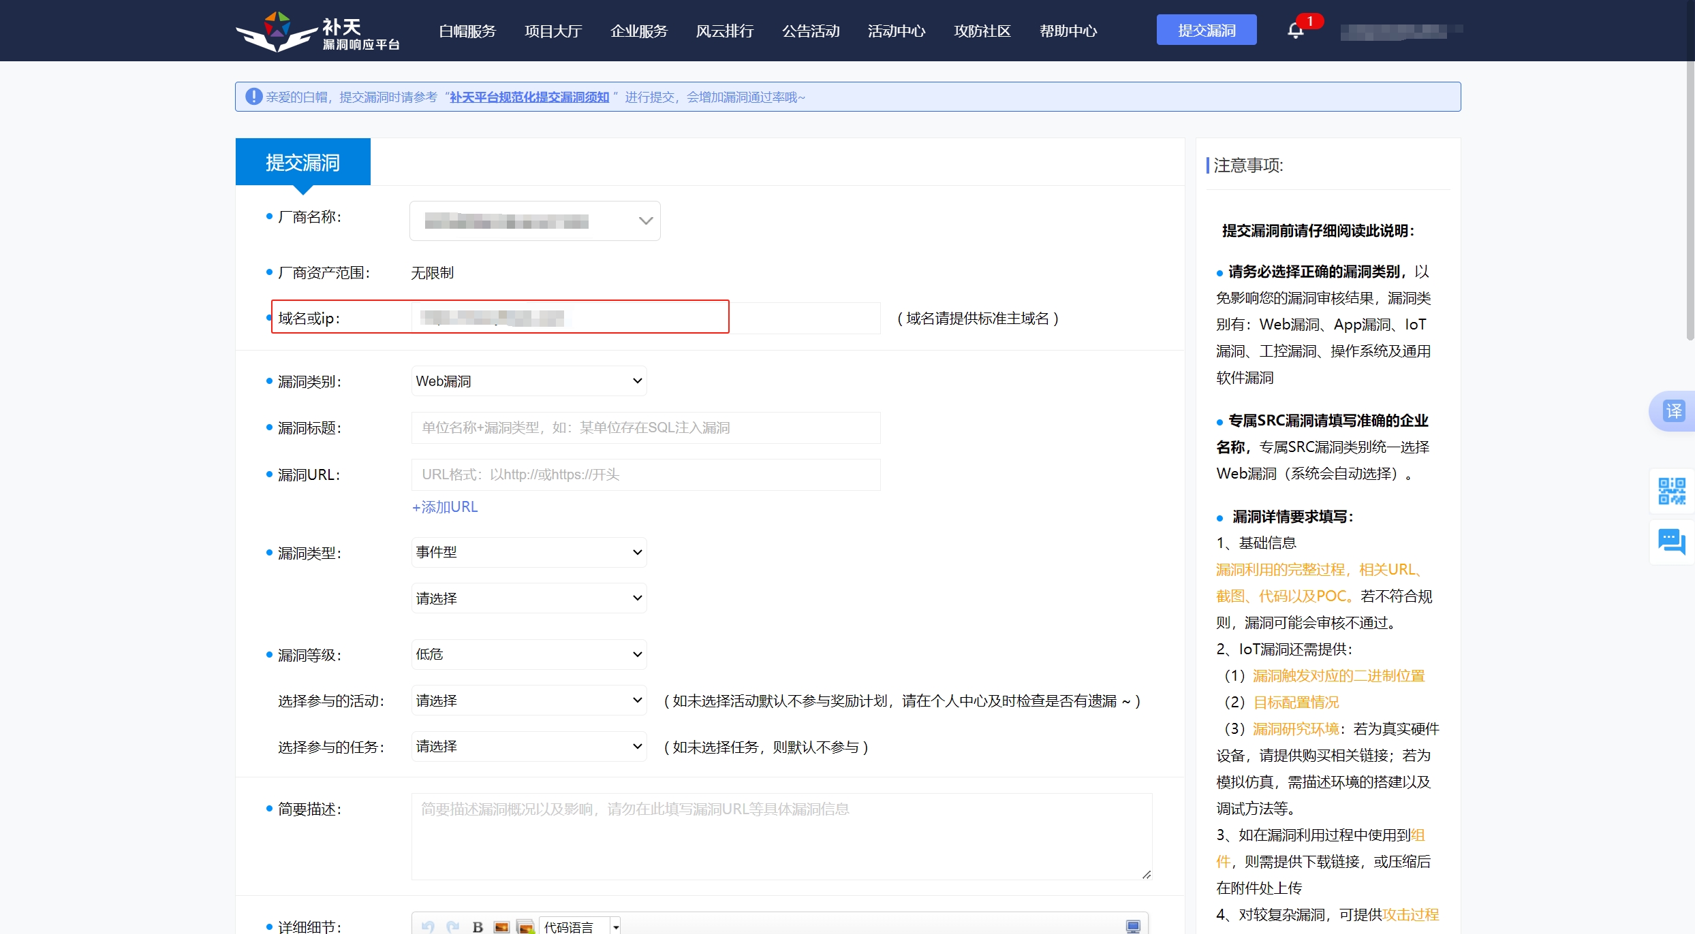Open the chat support icon
Screen dimensions: 1695x934
pos(1671,542)
